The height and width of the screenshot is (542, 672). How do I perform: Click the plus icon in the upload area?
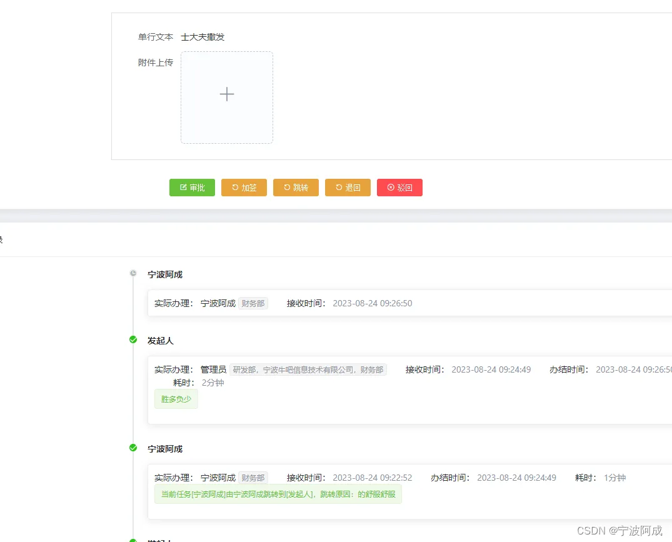point(227,94)
